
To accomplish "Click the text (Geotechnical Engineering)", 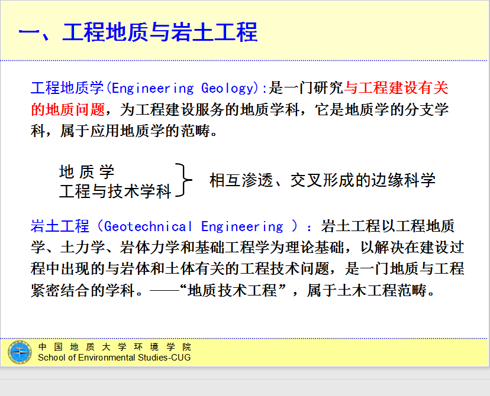I will point(197,226).
